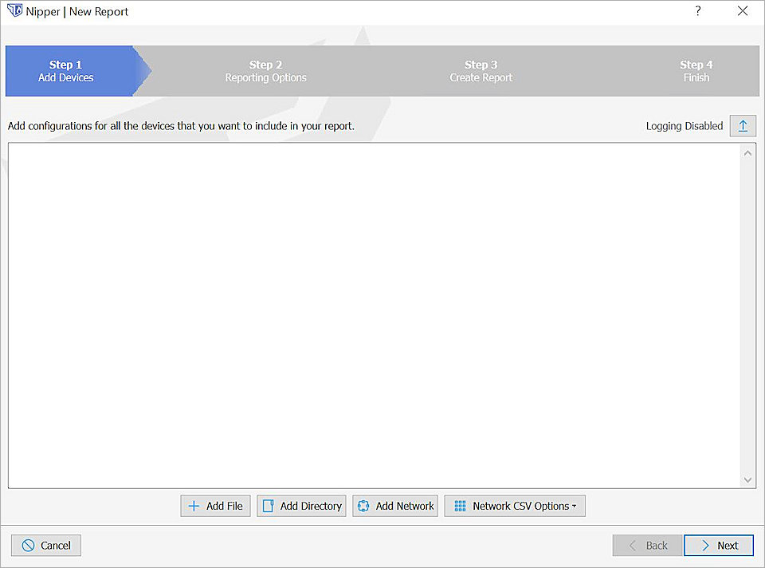Click the Add Directory button

click(301, 506)
